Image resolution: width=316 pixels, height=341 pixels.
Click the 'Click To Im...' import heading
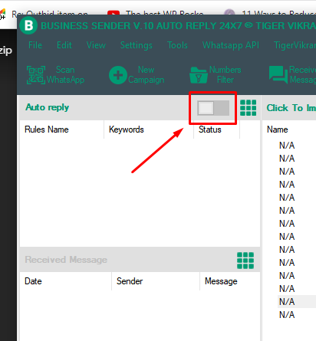[x=291, y=108]
